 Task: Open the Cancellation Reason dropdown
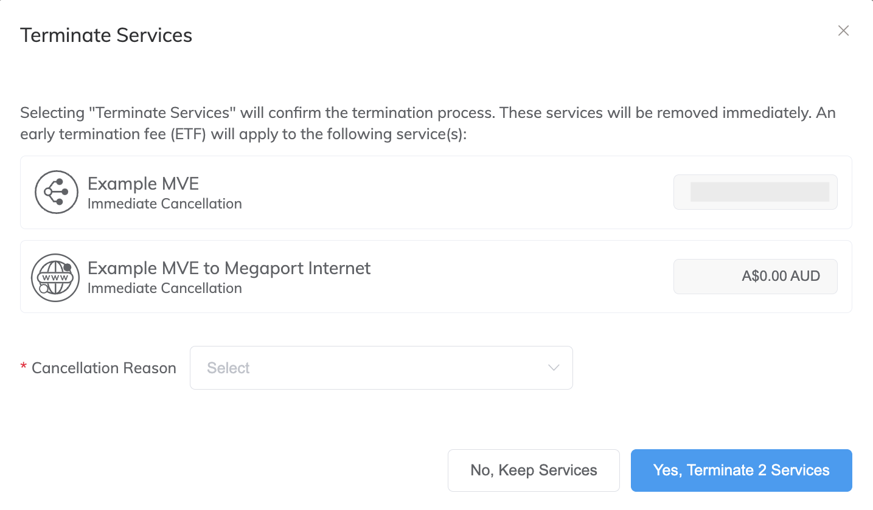coord(381,368)
